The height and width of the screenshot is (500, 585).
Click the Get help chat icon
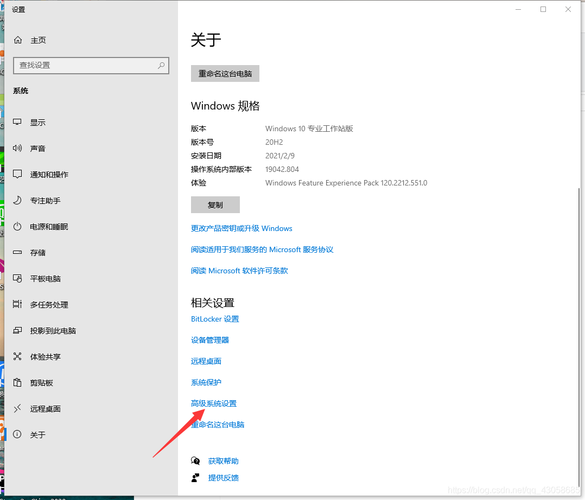point(195,461)
